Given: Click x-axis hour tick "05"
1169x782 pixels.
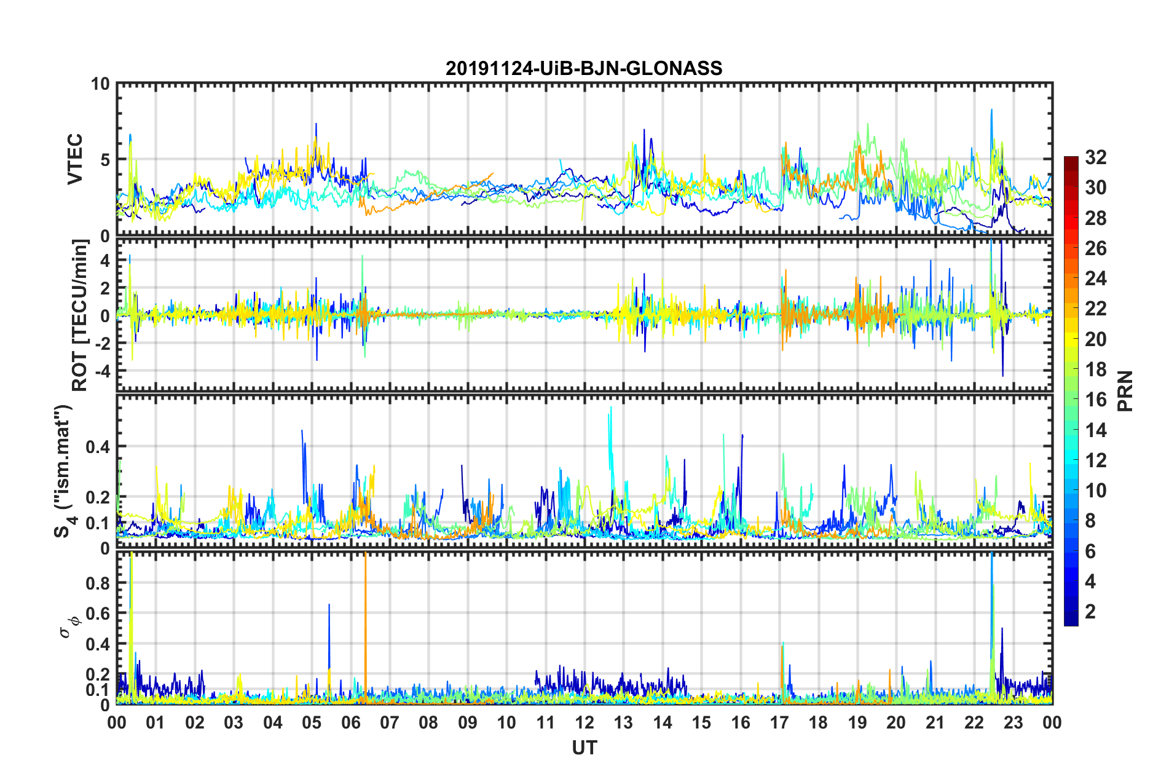Looking at the screenshot, I should point(312,722).
